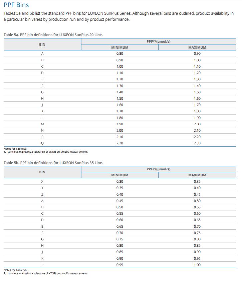This screenshot has height=281, width=242.
Task: Click bin letter P in Table 5a
Action: [42, 137]
